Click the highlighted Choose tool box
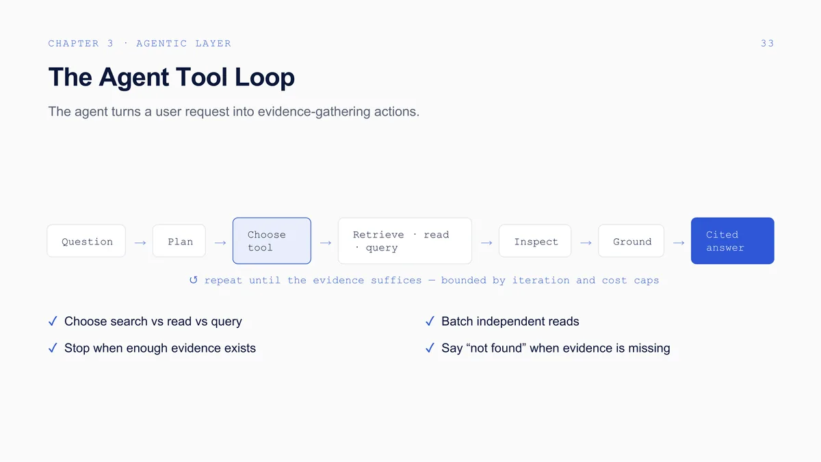 coord(272,241)
